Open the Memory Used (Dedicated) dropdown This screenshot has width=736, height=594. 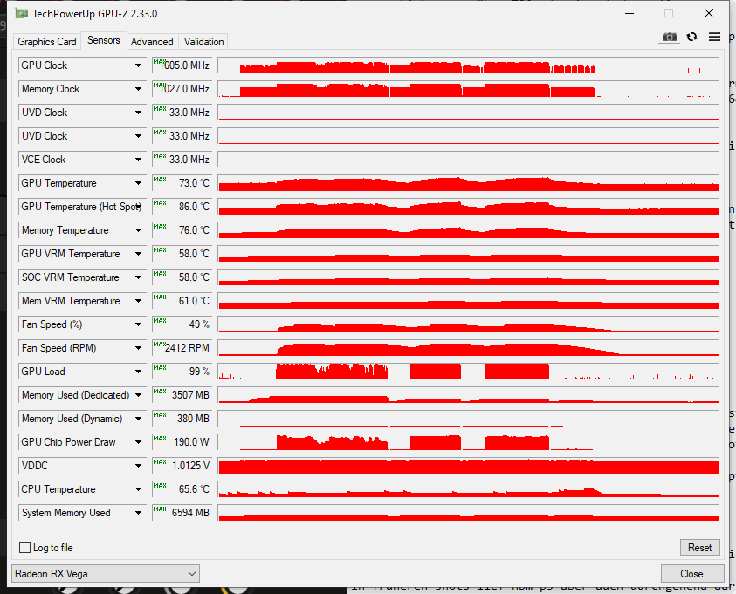click(138, 395)
